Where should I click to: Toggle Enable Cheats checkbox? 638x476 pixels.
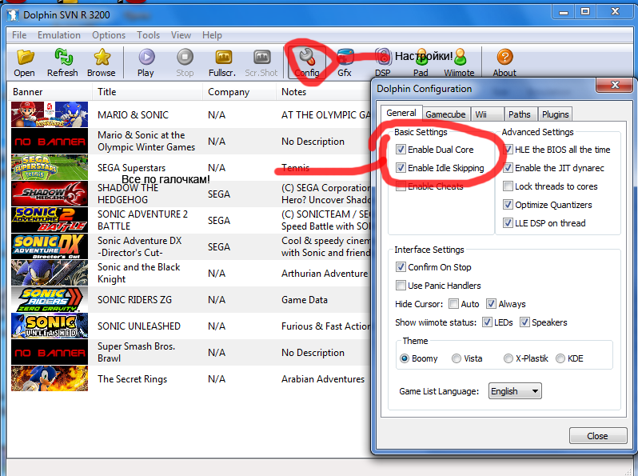coord(401,186)
